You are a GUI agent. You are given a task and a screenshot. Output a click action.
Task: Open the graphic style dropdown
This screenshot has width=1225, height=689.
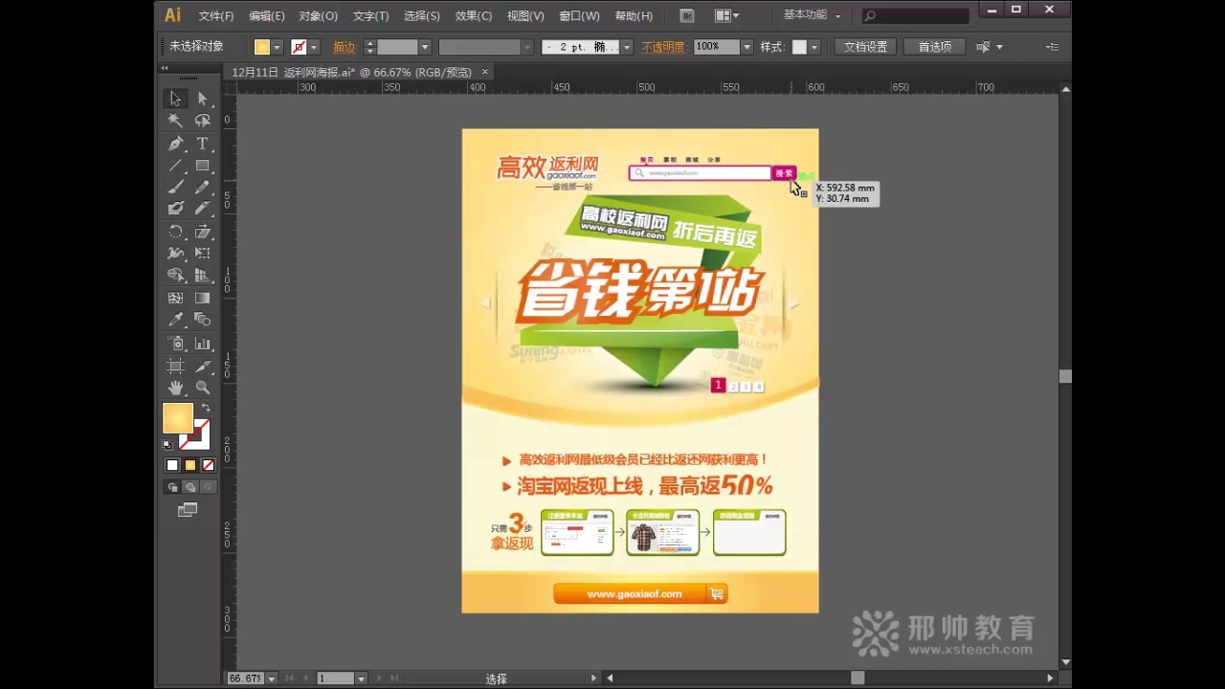(x=814, y=47)
